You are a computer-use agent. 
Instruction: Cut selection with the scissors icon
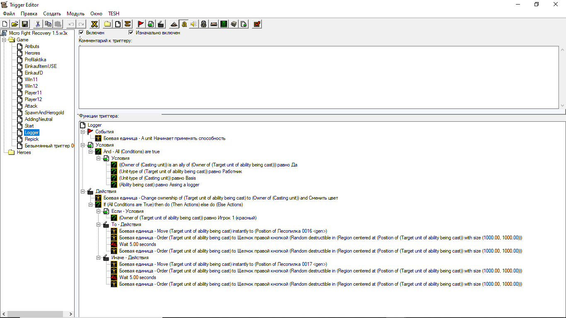[x=38, y=24]
